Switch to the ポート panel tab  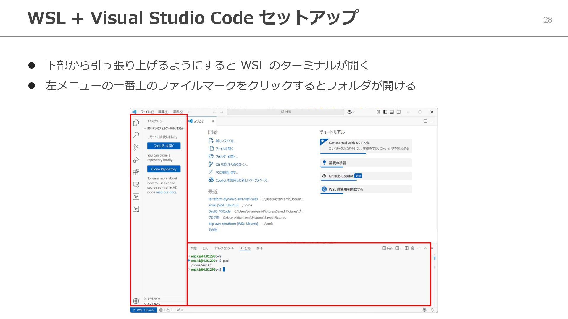[x=260, y=248]
